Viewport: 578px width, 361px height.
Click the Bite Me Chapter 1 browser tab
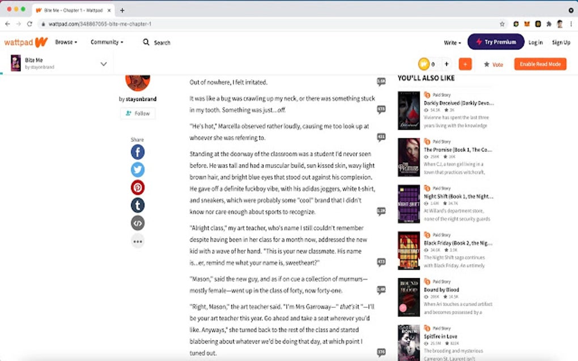click(x=73, y=10)
